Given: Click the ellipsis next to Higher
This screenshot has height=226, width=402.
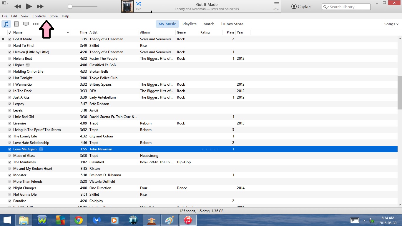Looking at the screenshot, I should pos(28,65).
